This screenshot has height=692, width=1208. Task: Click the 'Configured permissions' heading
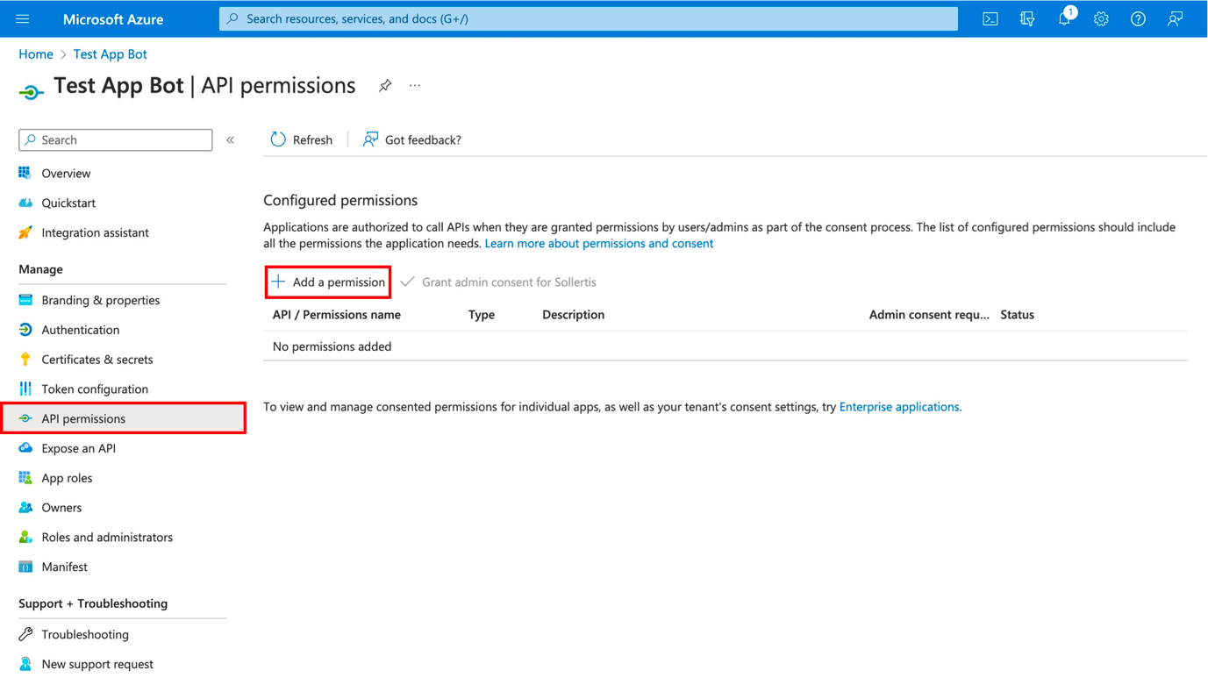click(x=340, y=201)
